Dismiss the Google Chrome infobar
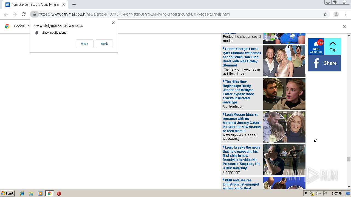The height and width of the screenshot is (197, 351). 344,26
